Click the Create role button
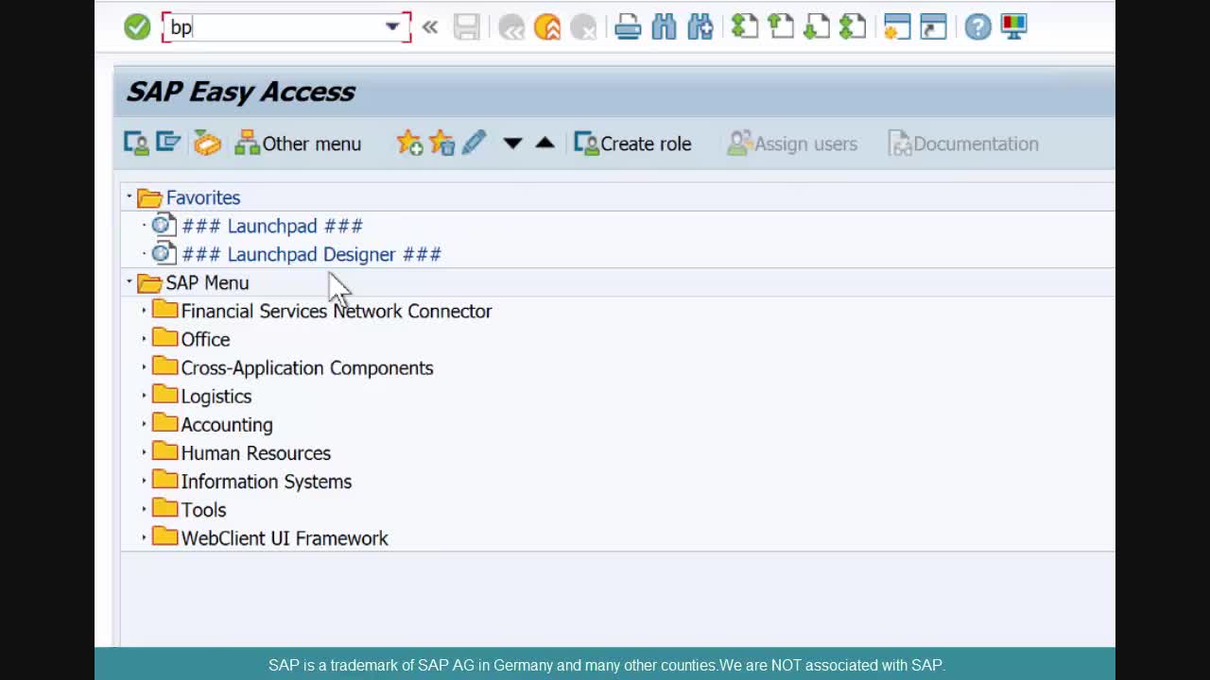The height and width of the screenshot is (680, 1210). point(633,144)
